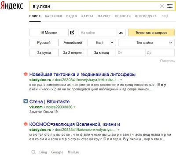Switch to the Картинки tab
Screen dimensions: 176x160
(53, 16)
